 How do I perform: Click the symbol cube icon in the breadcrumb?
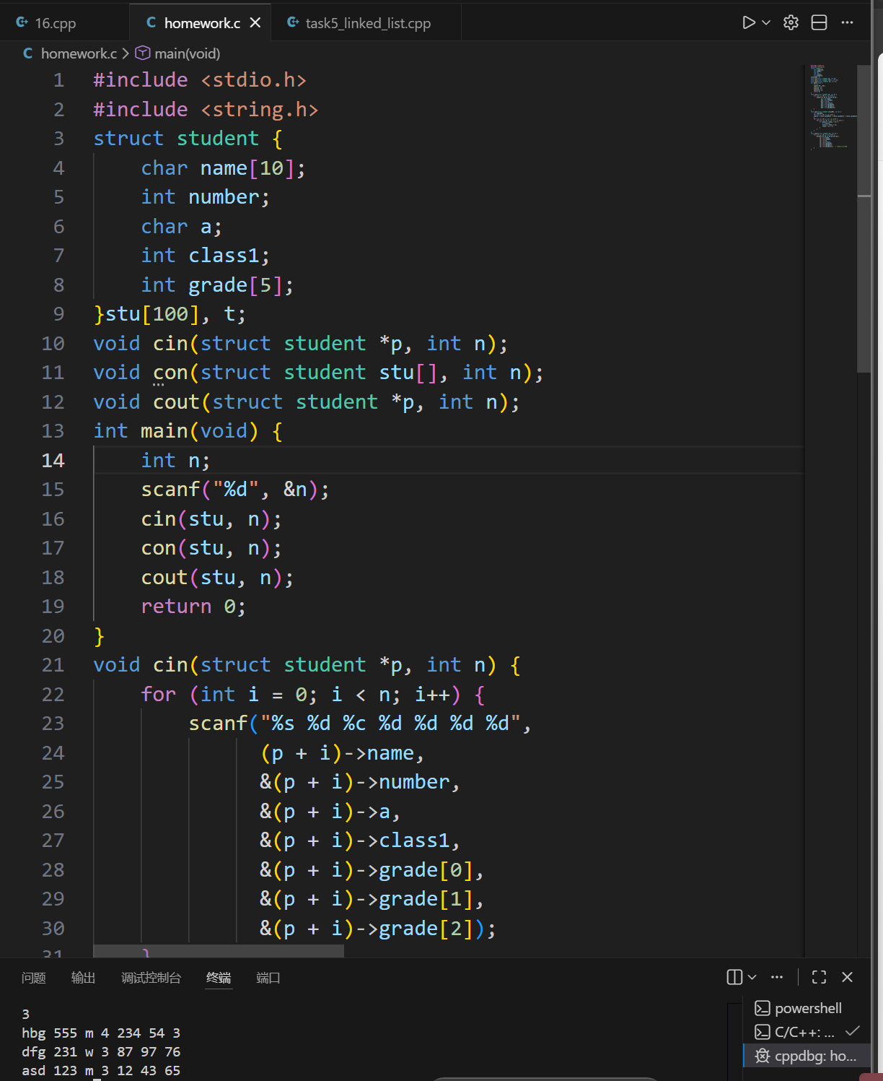(x=143, y=53)
